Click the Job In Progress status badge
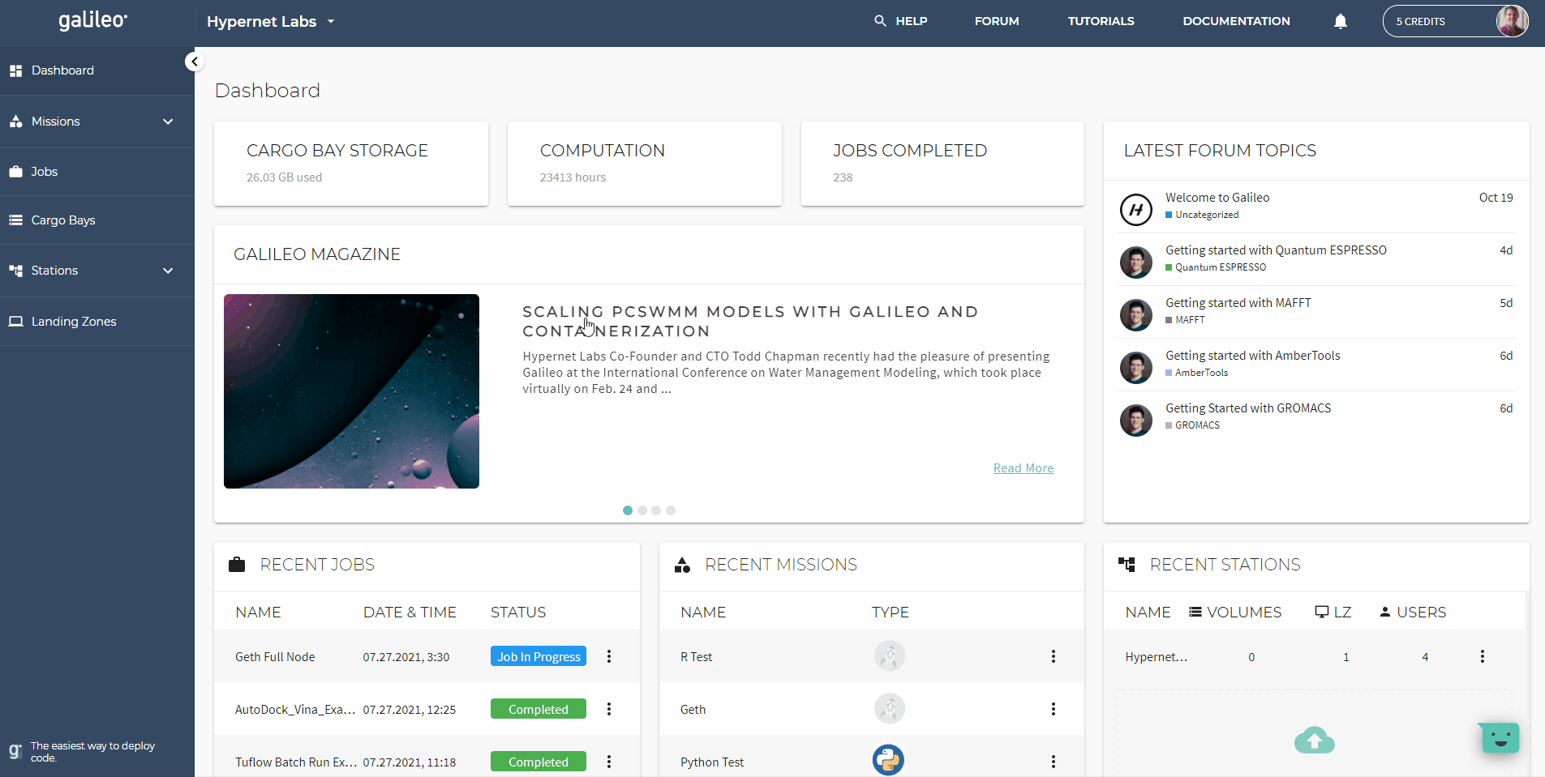 pyautogui.click(x=539, y=656)
